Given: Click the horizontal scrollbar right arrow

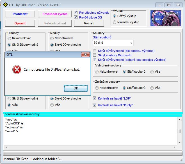Looking at the screenshot, I should [x=175, y=147].
